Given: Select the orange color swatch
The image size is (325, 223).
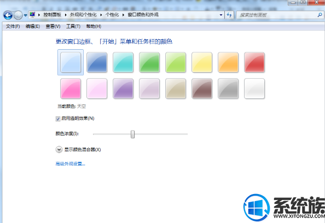Looking at the screenshot, I should pos(228,62).
